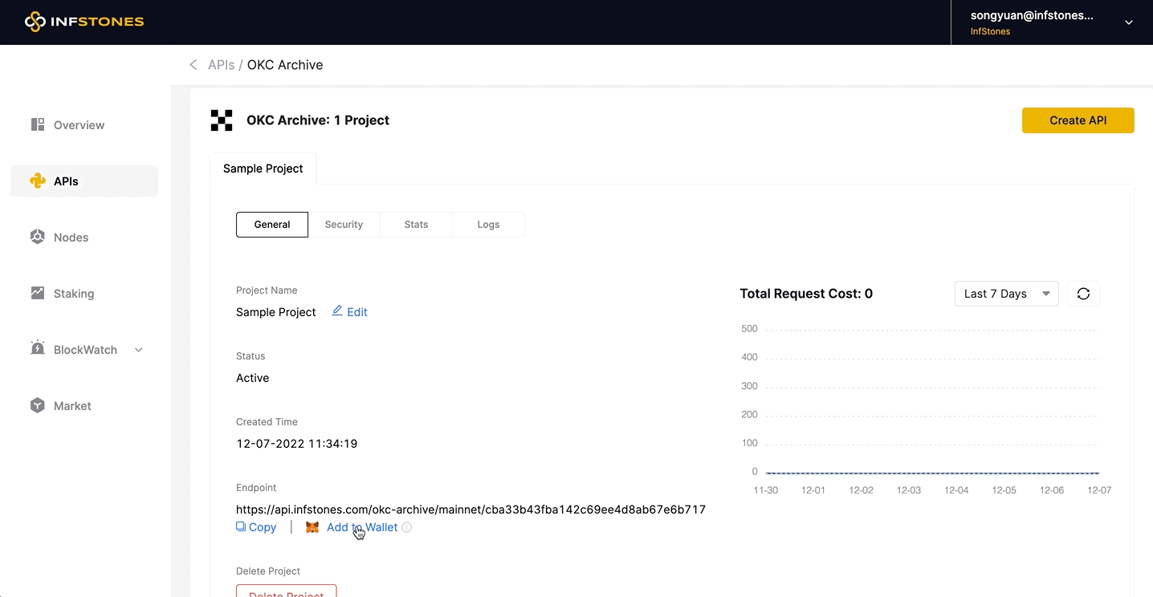The image size is (1153, 597).
Task: Click the APIs breadcrumb link
Action: click(221, 65)
